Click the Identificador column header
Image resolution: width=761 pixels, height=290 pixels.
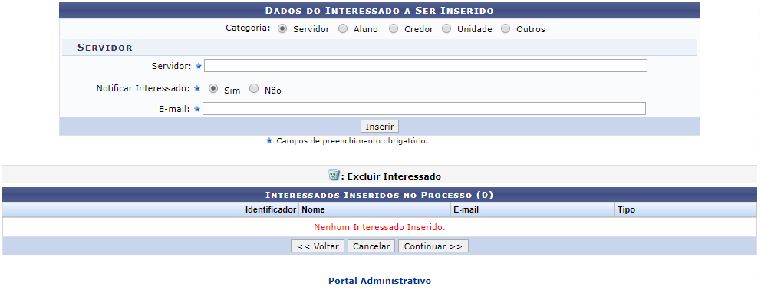[x=271, y=210]
